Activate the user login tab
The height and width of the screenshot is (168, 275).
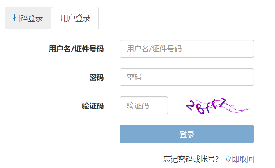[x=75, y=18]
